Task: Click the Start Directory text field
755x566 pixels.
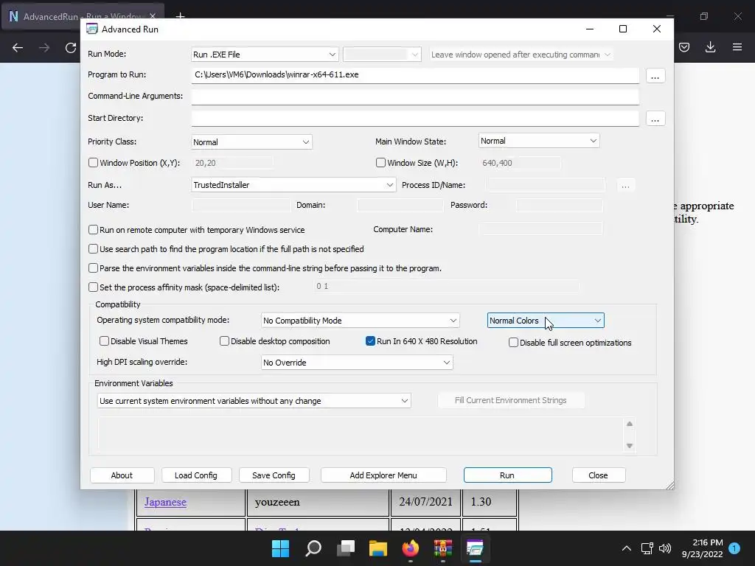Action: point(415,119)
